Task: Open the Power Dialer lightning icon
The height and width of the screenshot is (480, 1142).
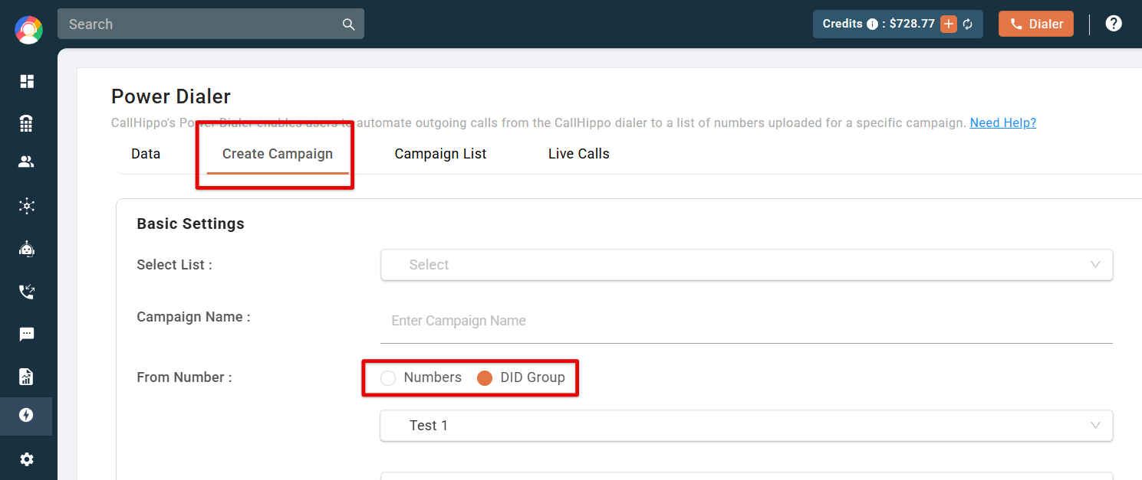Action: tap(27, 416)
